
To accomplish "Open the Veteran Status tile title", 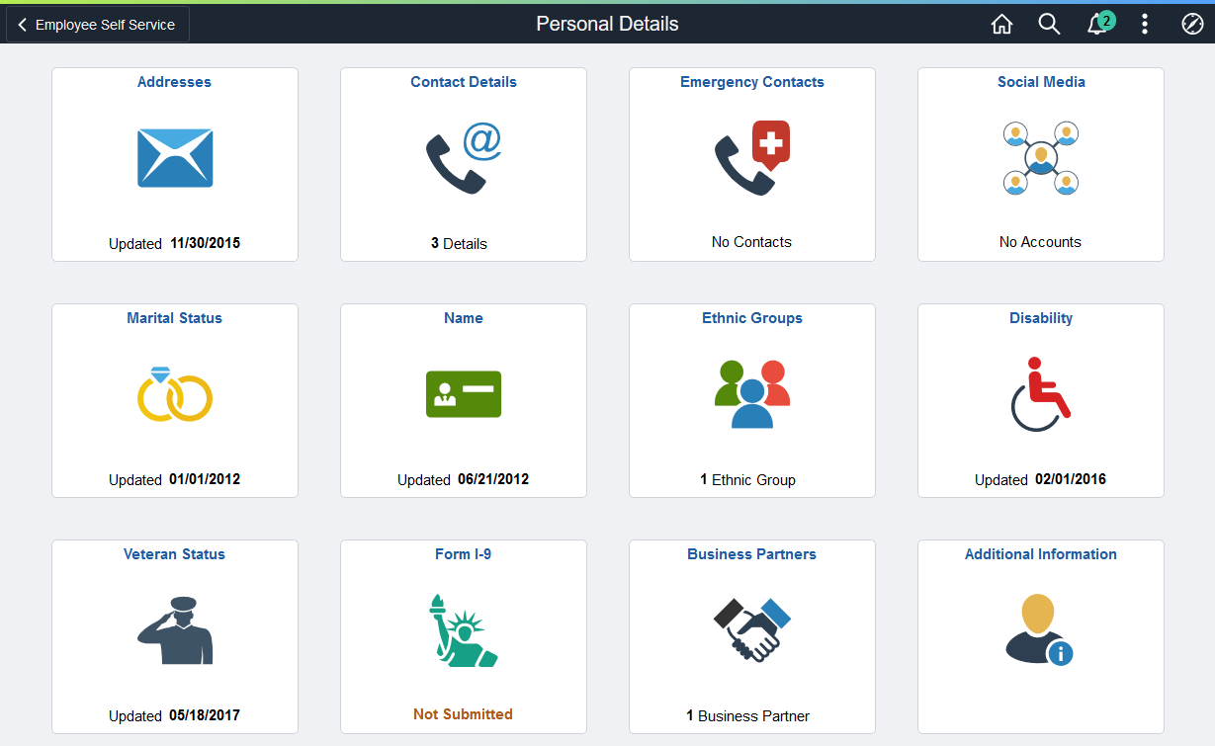I will point(175,554).
